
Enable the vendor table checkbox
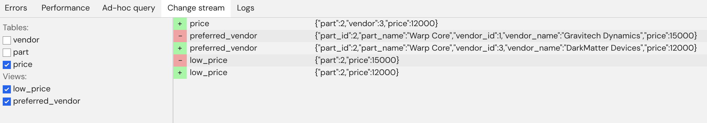coord(7,40)
